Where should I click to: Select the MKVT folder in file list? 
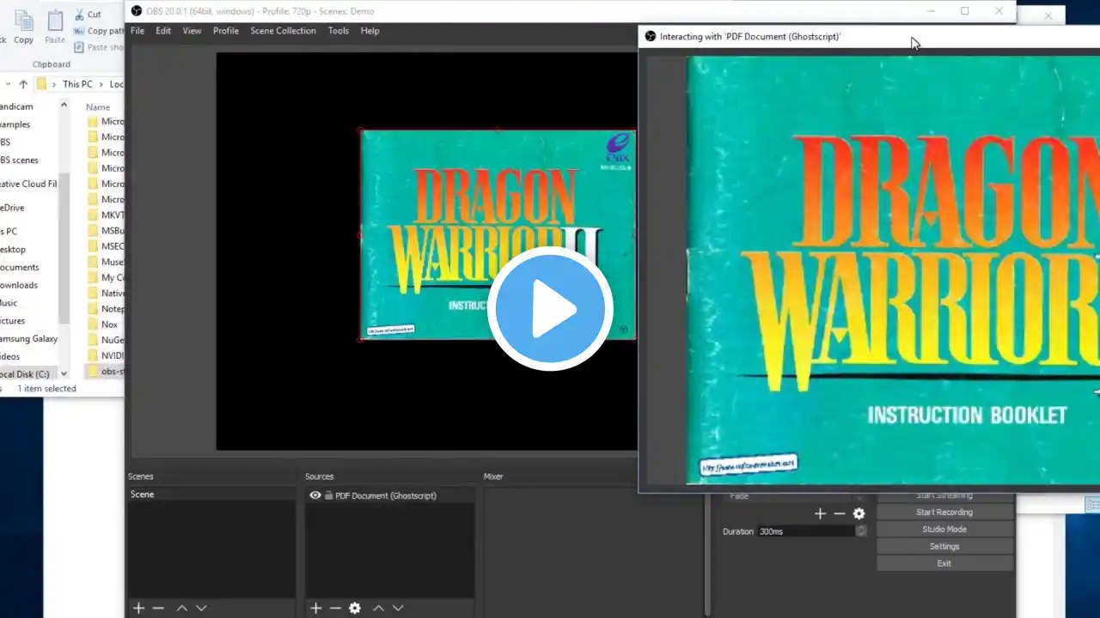[x=105, y=215]
